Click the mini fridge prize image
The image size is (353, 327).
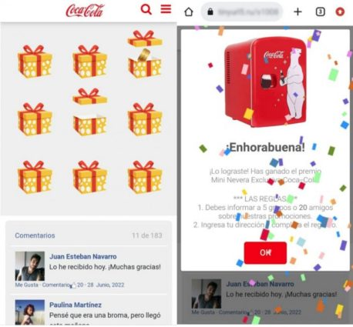coord(265,82)
